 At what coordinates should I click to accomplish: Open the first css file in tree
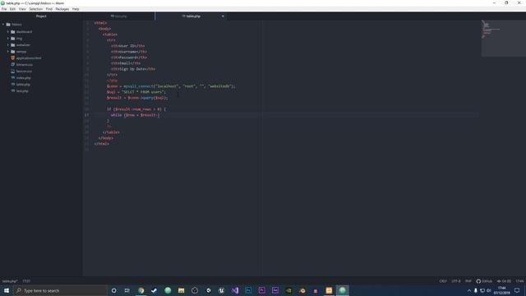coord(24,65)
